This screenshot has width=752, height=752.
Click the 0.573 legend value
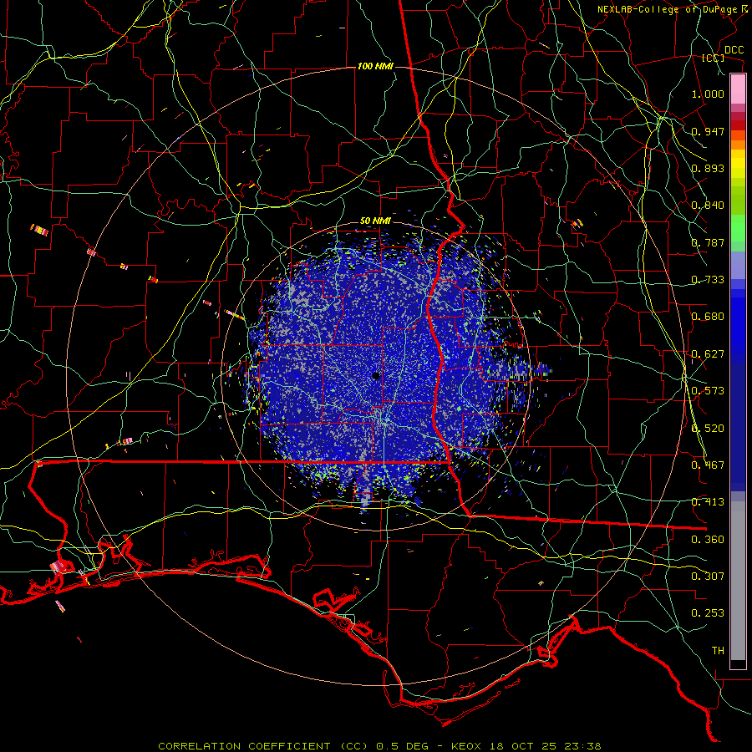coord(708,391)
